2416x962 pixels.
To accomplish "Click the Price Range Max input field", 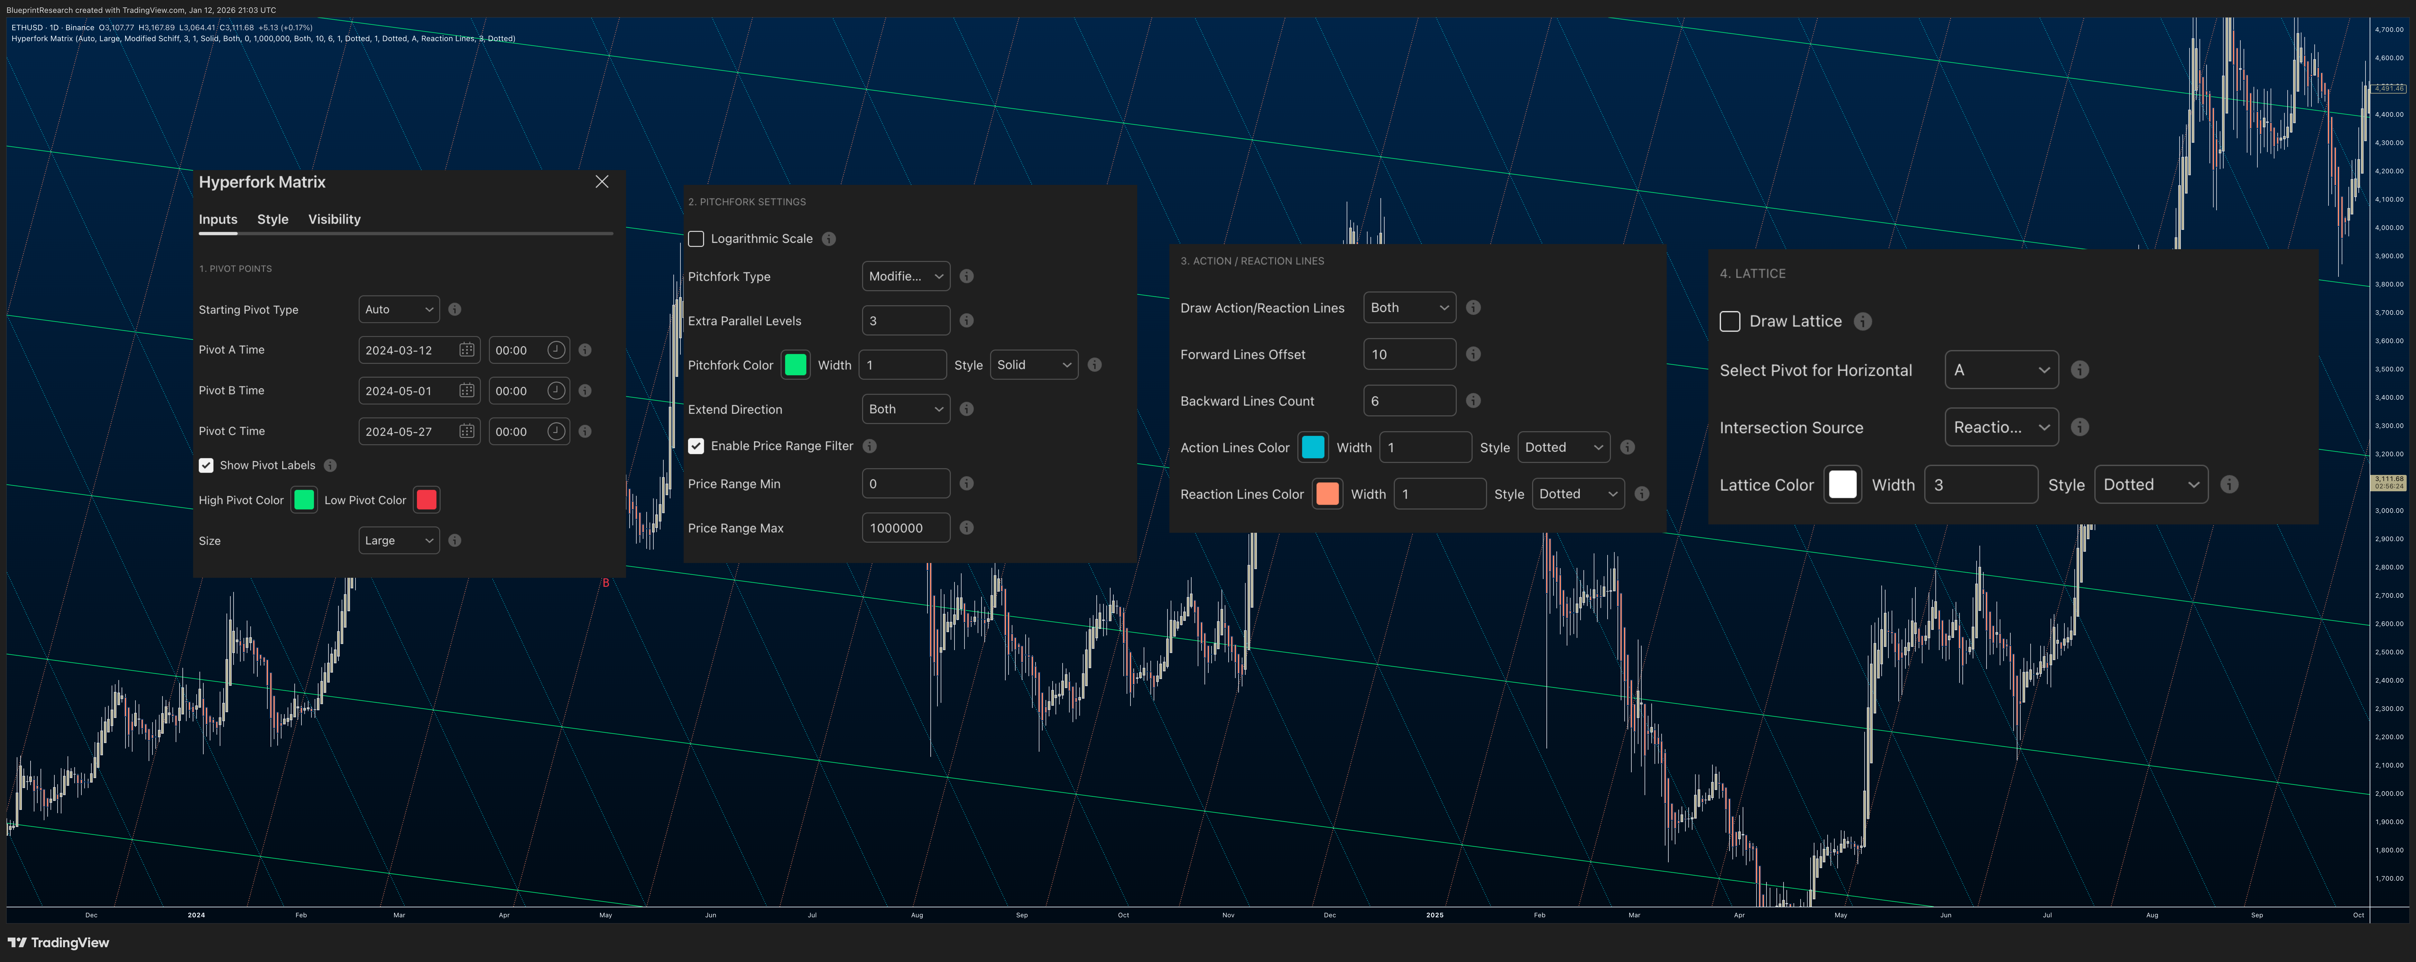I will tap(906, 528).
